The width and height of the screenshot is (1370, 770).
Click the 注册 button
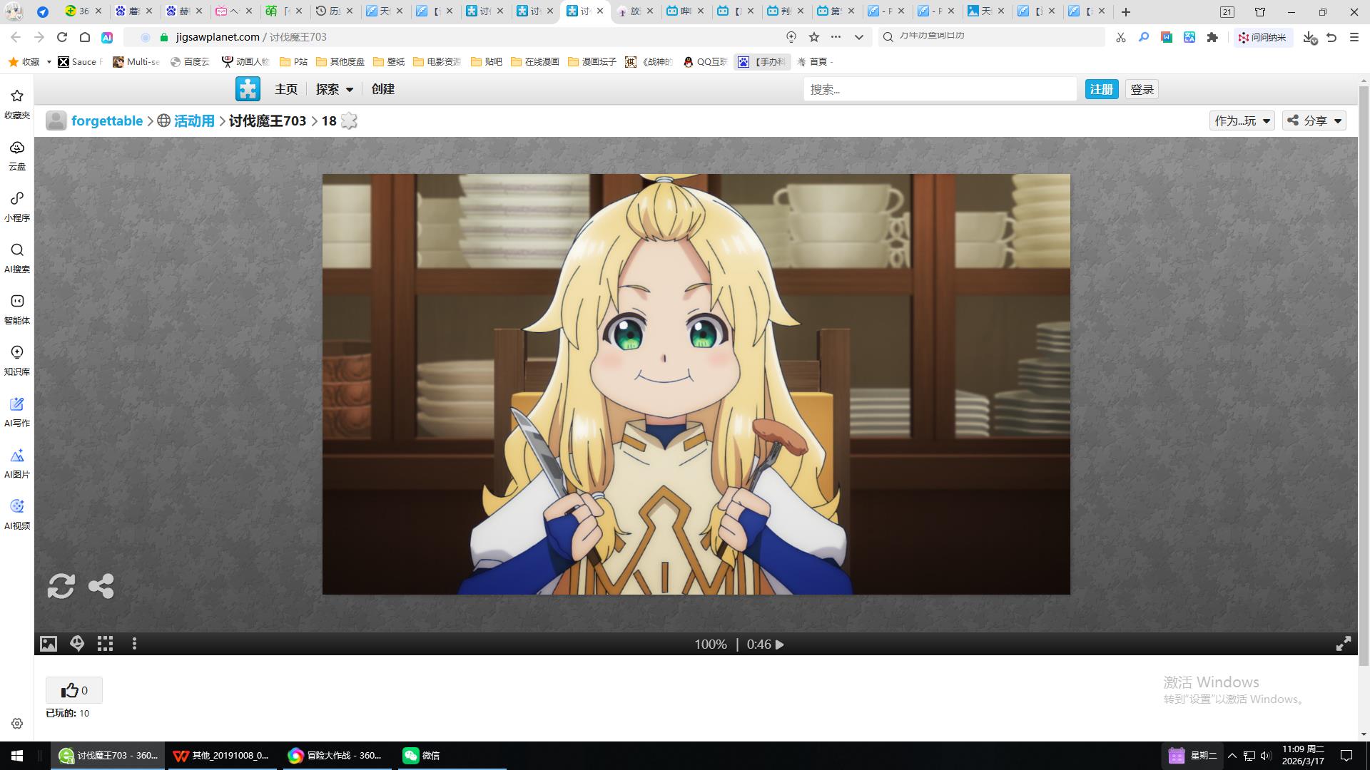(1101, 89)
